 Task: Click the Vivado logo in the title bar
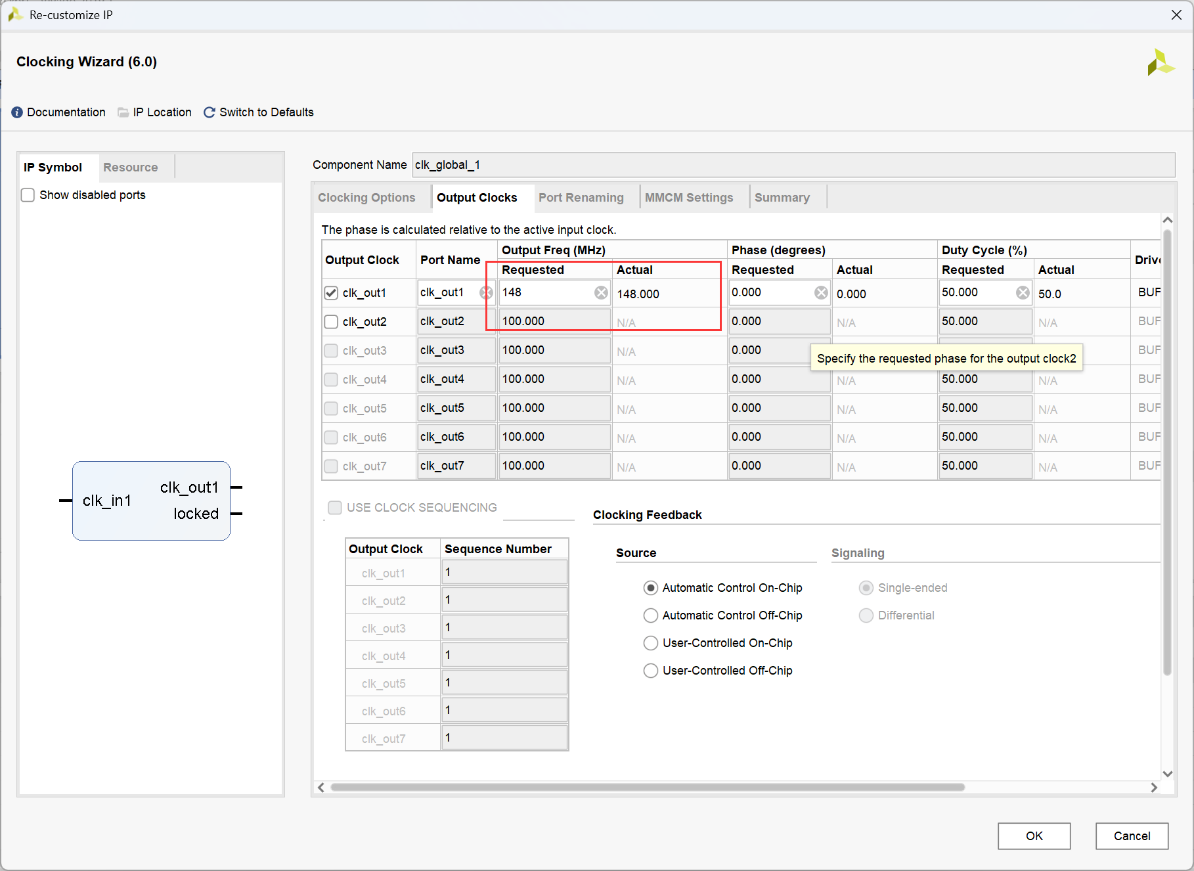pos(15,14)
